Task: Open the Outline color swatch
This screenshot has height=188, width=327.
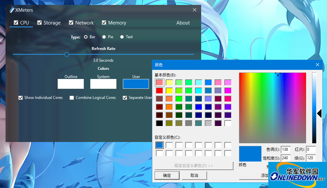Action: [x=71, y=84]
